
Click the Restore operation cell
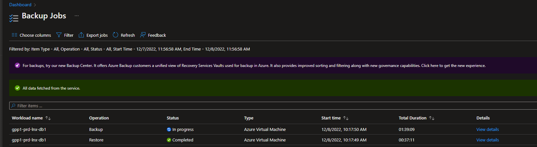coord(96,140)
